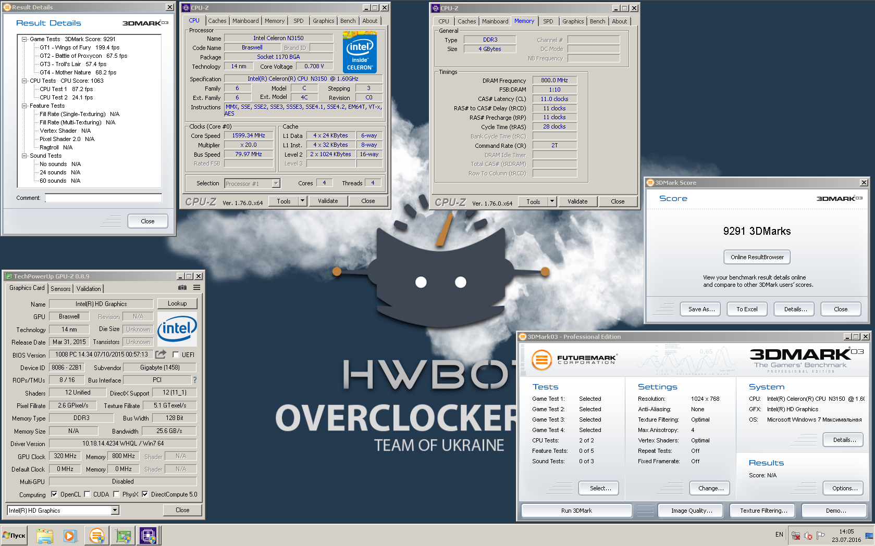Open the Tools dropdown arrow in Memory CPU-Z

tap(552, 201)
